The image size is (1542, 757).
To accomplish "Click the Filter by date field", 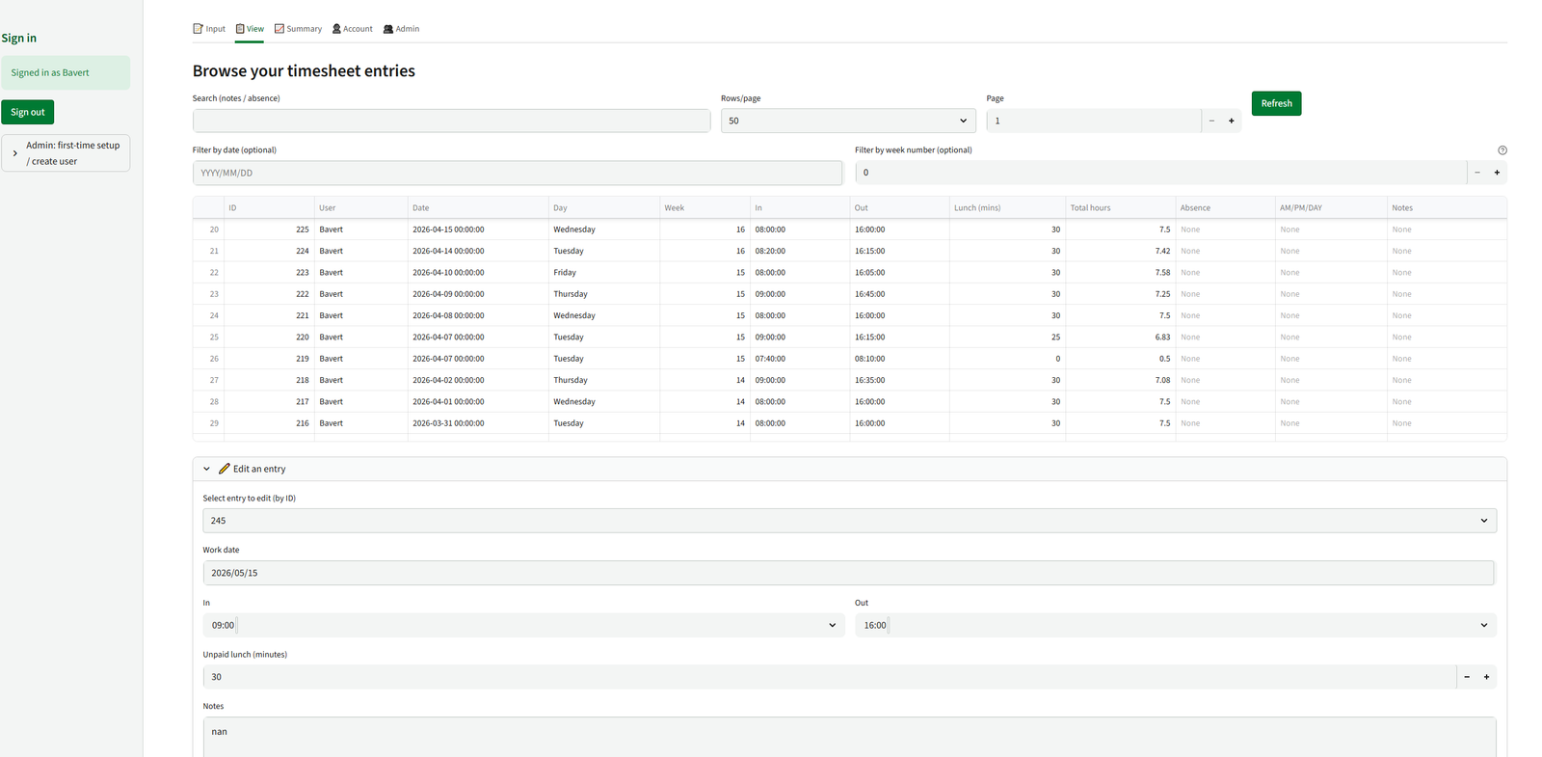I will [518, 173].
